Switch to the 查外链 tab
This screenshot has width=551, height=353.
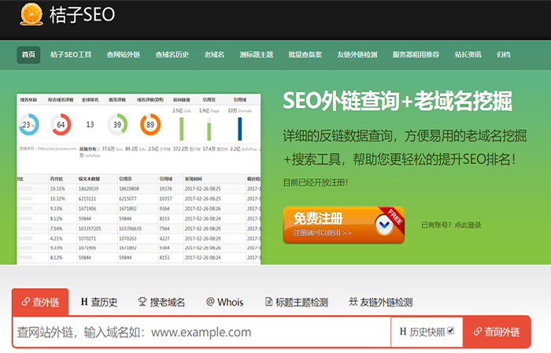(40, 302)
